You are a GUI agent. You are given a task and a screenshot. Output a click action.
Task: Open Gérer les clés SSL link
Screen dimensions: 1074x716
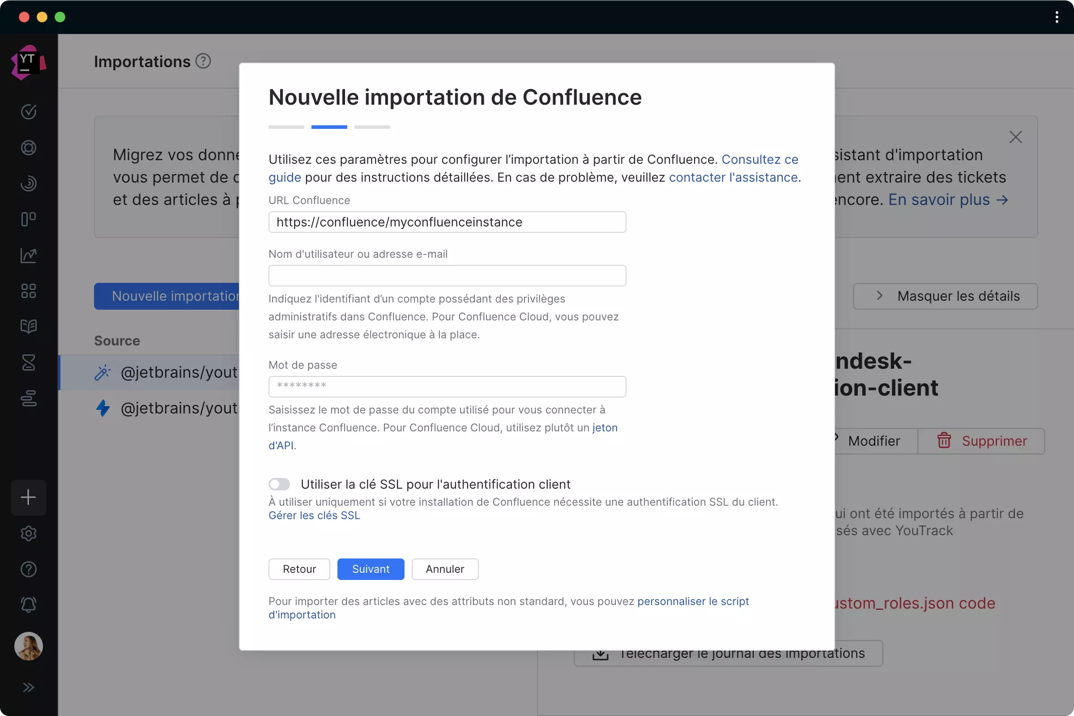[314, 515]
